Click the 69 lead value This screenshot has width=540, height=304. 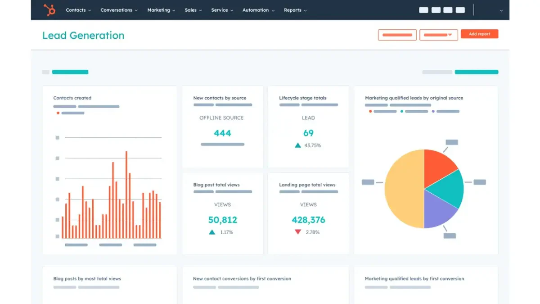(308, 133)
